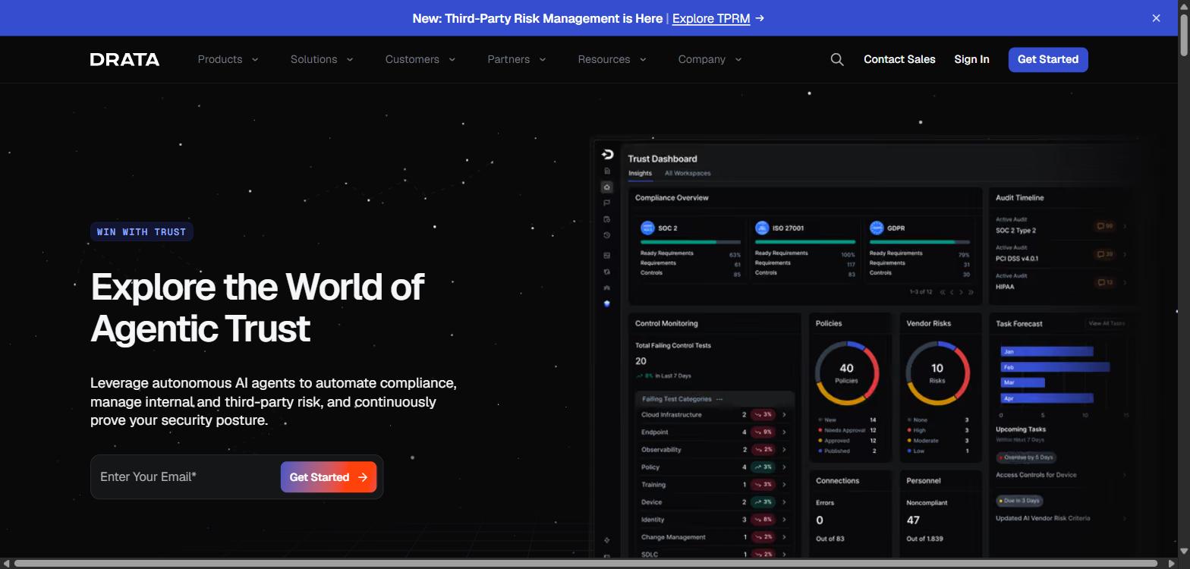The width and height of the screenshot is (1190, 569).
Task: Go to next page of Compliance Overview
Action: click(x=961, y=292)
